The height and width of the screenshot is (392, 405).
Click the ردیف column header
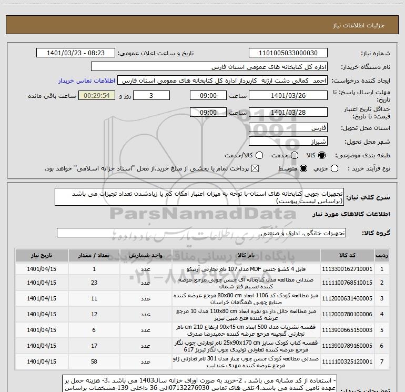(x=382, y=255)
